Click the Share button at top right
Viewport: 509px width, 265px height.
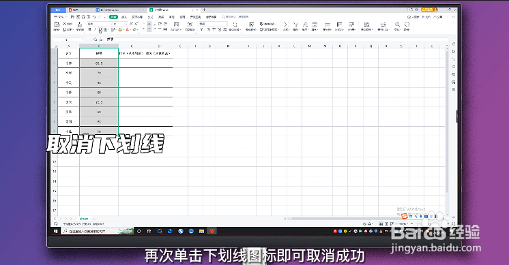click(x=438, y=17)
